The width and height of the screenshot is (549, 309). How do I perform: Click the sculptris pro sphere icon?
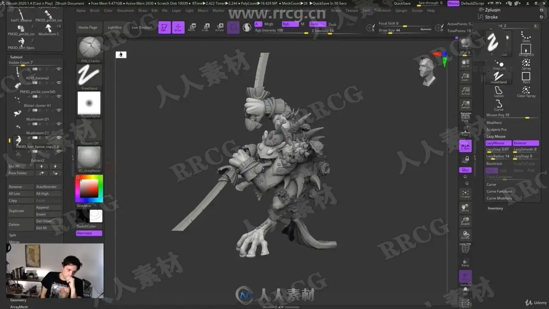(247, 27)
